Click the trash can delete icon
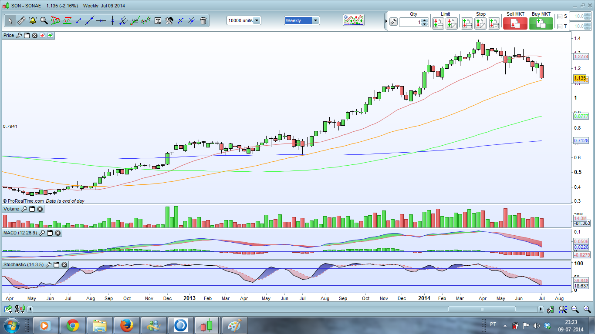 pyautogui.click(x=203, y=20)
